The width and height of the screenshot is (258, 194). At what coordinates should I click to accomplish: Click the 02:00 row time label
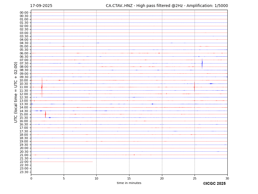(24, 26)
